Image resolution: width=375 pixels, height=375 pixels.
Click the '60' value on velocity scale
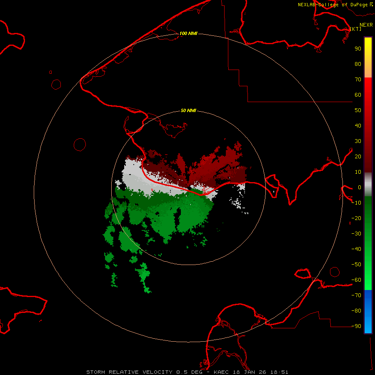click(x=358, y=95)
